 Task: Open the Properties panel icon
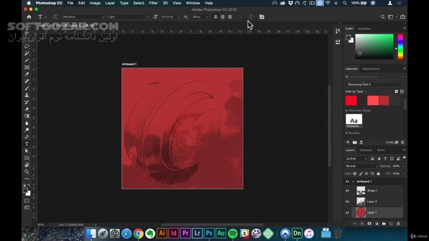pyautogui.click(x=337, y=42)
